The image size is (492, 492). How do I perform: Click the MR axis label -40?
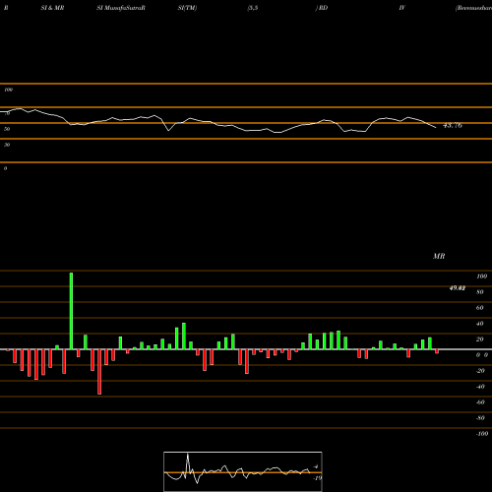click(480, 387)
